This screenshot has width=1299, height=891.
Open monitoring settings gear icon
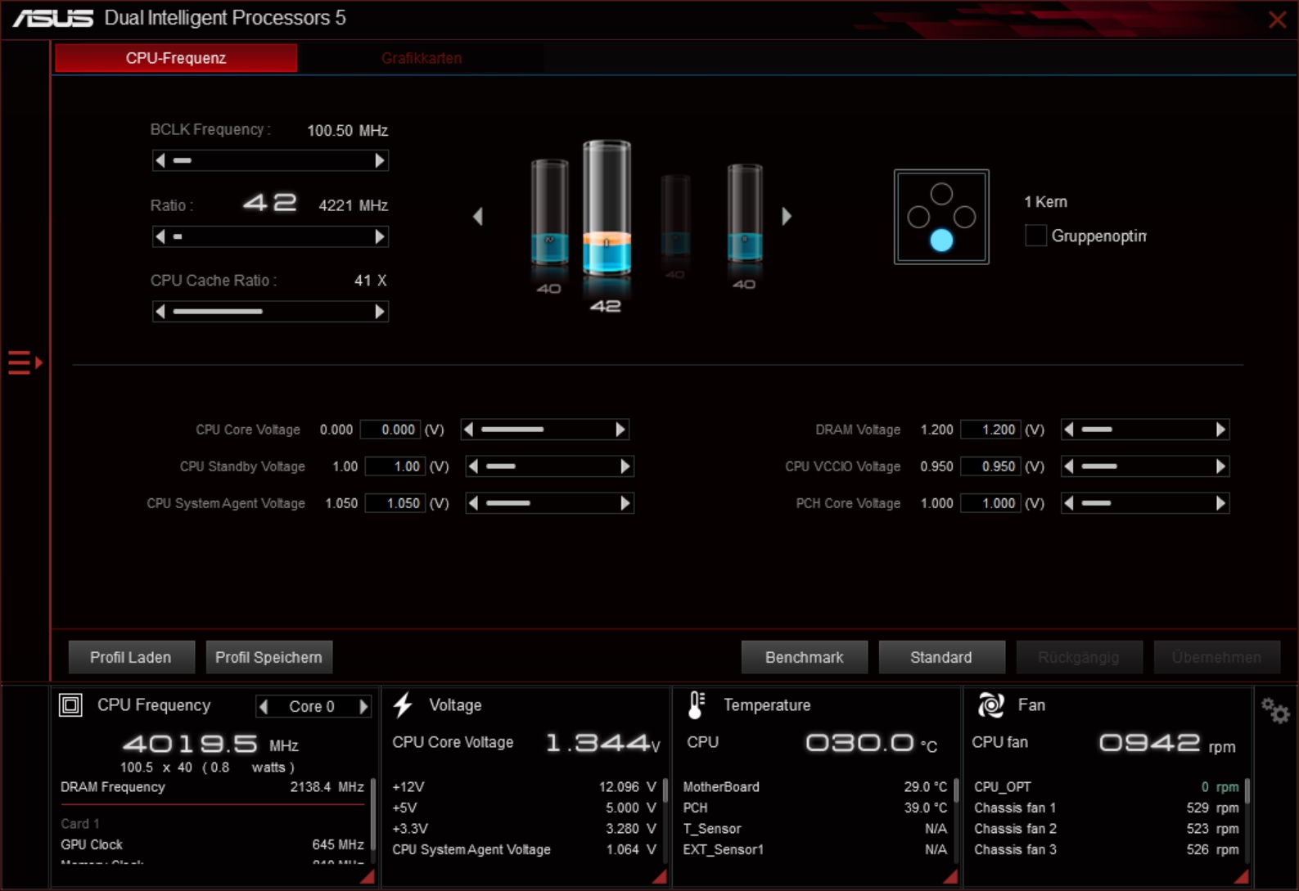click(x=1274, y=710)
